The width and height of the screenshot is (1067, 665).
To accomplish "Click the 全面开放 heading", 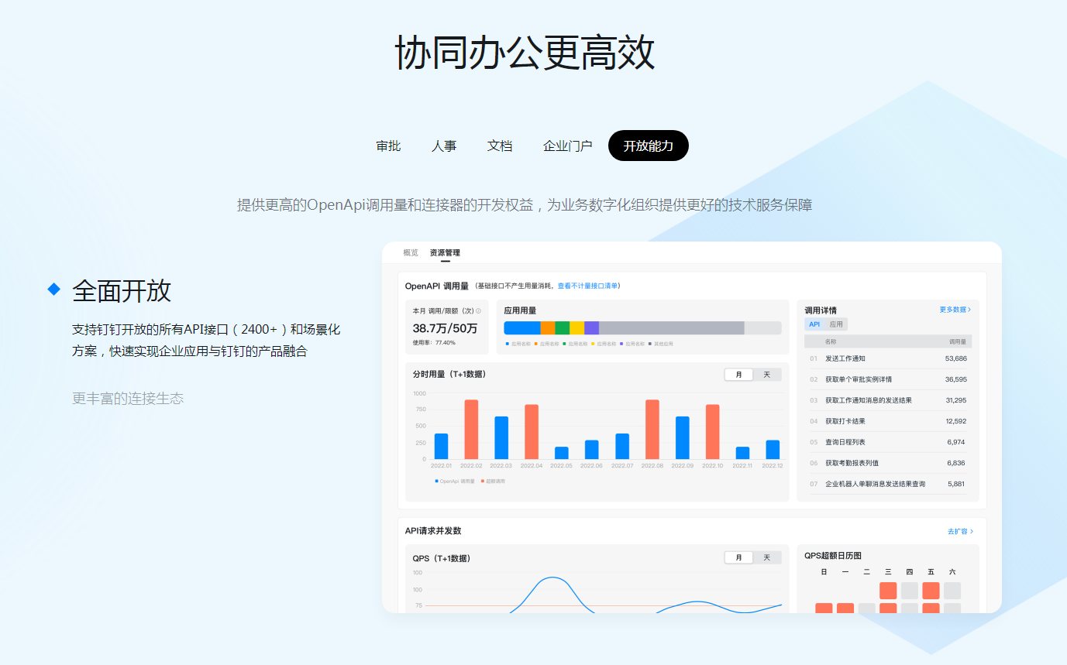I will point(122,290).
